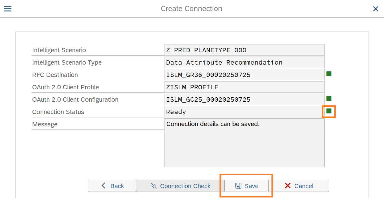Viewport: 384px width, 216px height.
Task: Run the Connection Check
Action: [180, 186]
